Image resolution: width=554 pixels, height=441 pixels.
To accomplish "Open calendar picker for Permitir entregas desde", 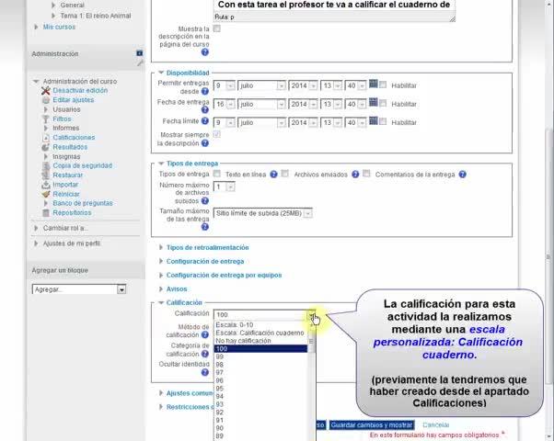I will [373, 84].
